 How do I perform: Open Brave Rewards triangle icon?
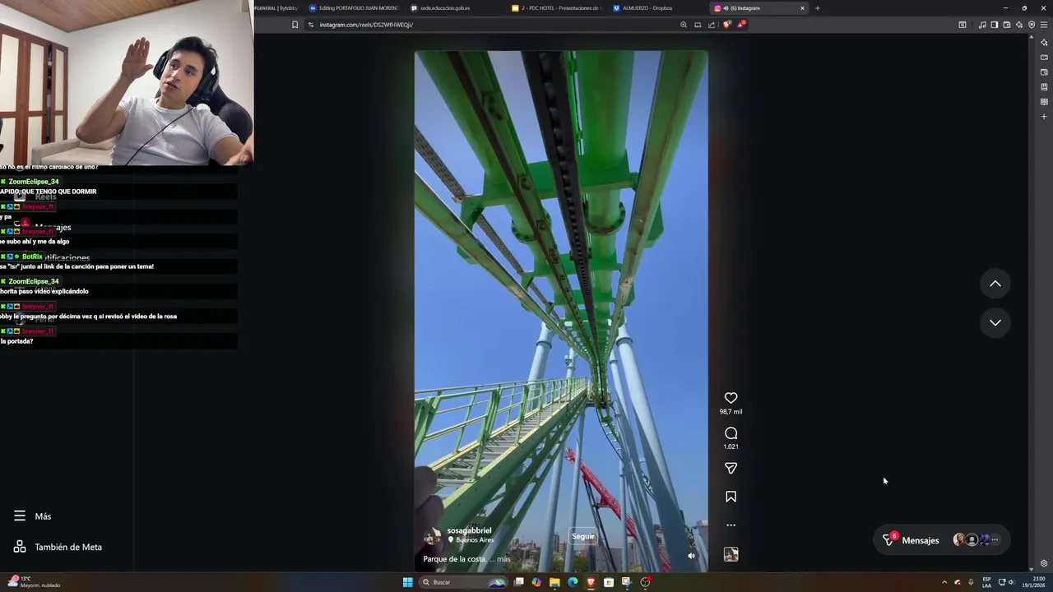coord(741,25)
